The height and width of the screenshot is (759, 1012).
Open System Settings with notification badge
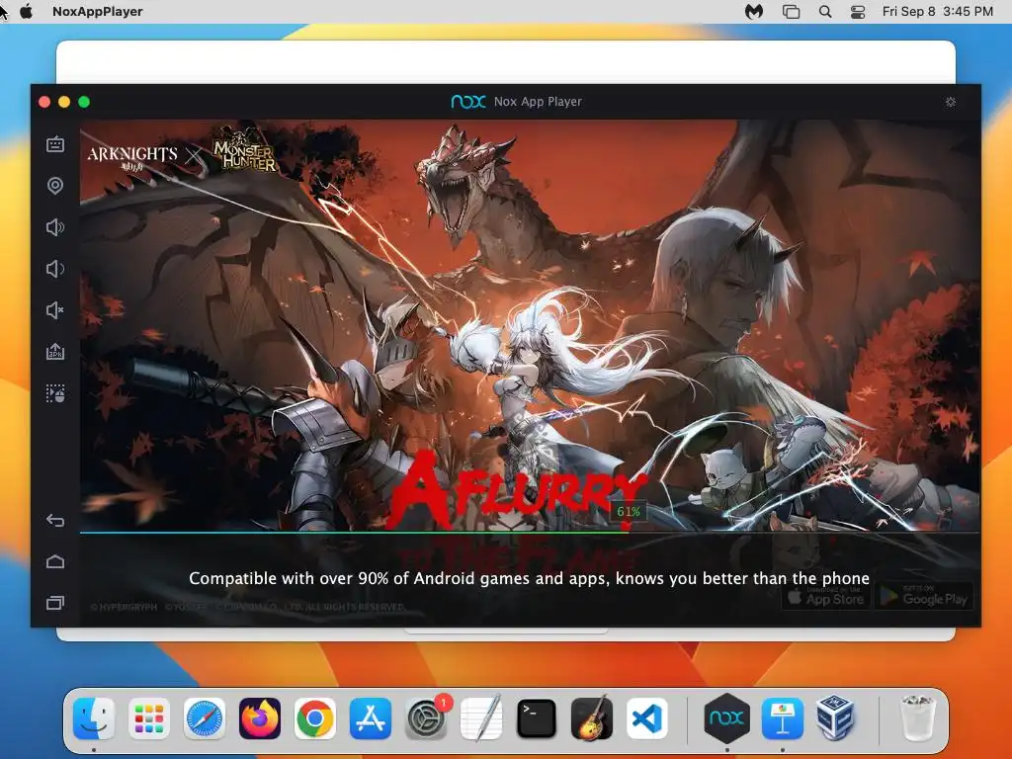(x=426, y=718)
